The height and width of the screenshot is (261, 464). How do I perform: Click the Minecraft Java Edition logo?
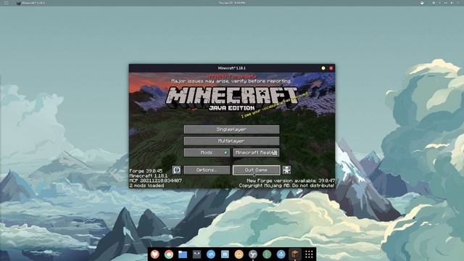231,99
